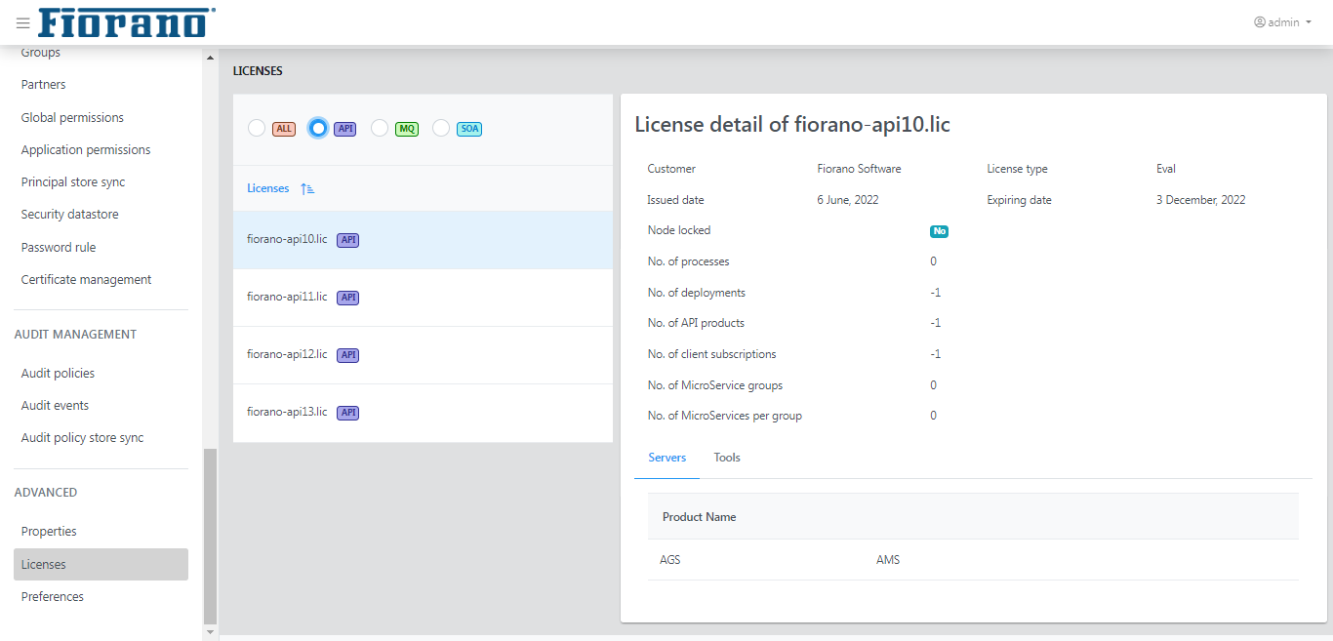Click the License detail heading

coord(792,124)
